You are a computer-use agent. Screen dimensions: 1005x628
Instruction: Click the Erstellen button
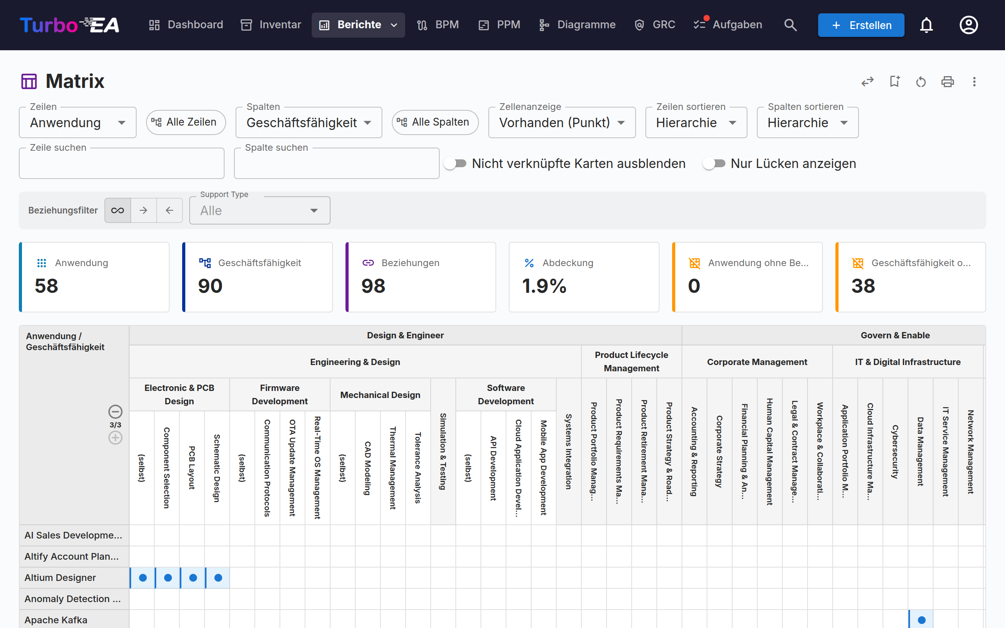(x=861, y=25)
